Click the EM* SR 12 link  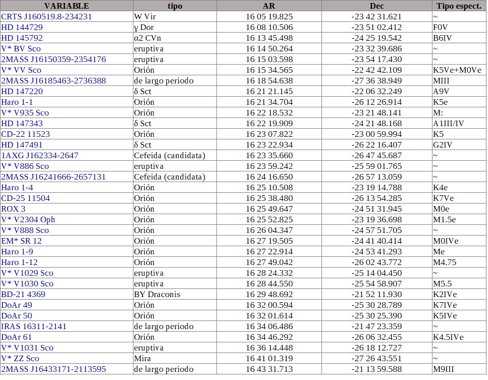21,241
